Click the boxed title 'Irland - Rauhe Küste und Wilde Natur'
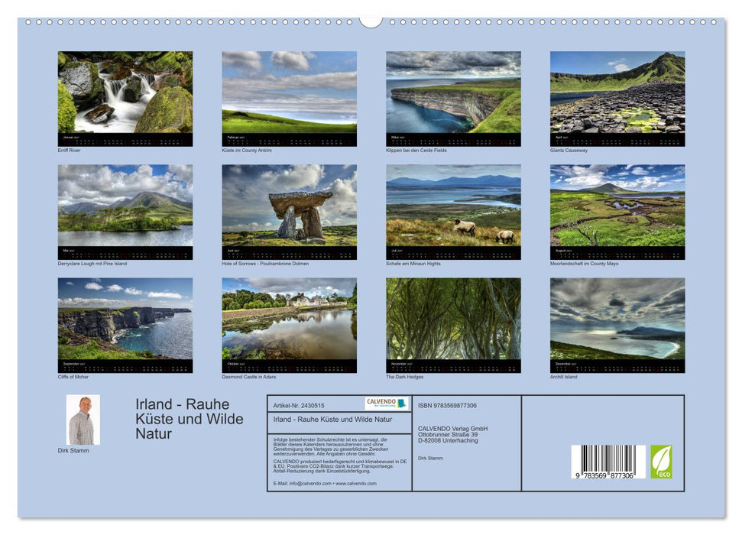 pyautogui.click(x=332, y=420)
